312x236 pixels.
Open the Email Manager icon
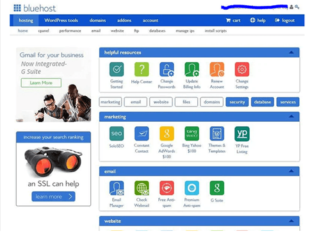117,188
